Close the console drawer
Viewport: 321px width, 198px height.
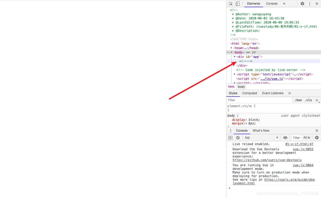[x=317, y=131]
